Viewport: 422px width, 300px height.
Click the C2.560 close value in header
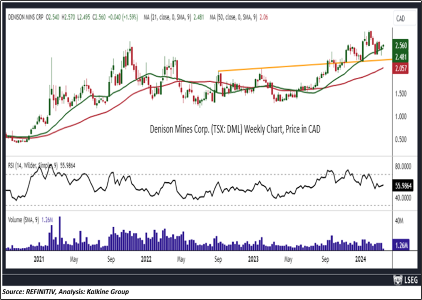point(99,18)
